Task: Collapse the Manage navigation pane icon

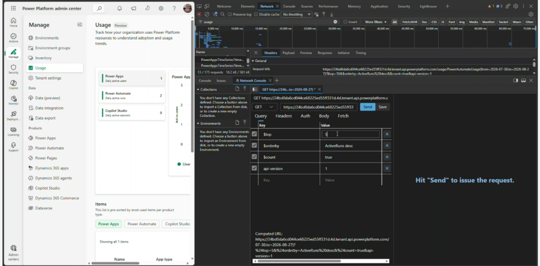Action: pyautogui.click(x=80, y=24)
